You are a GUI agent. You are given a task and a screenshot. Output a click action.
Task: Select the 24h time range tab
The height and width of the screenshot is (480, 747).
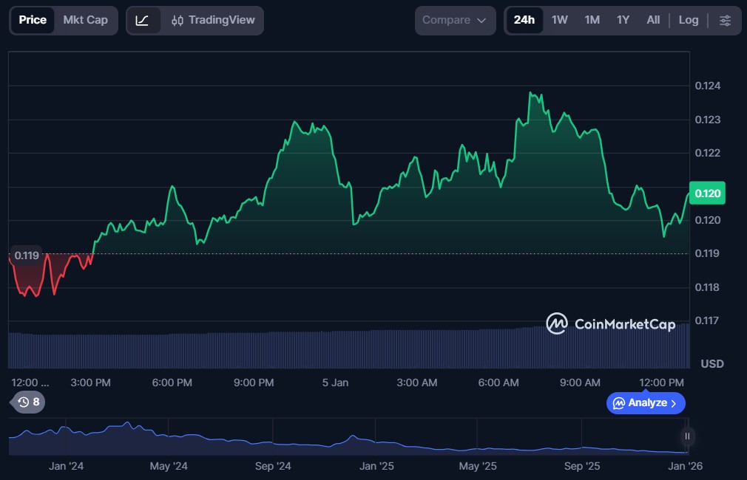[524, 20]
